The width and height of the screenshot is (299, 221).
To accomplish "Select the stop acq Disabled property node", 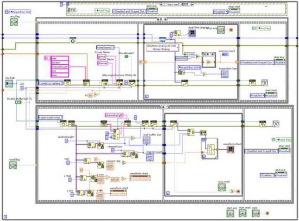I will click(x=279, y=61).
